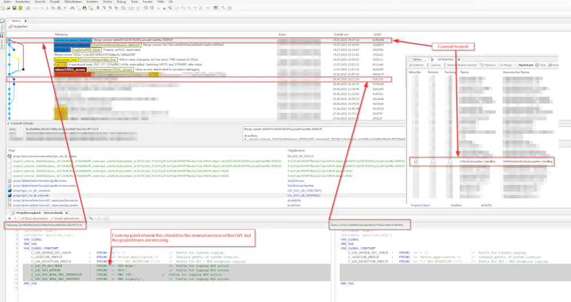This screenshot has width=571, height=302.
Task: Click Kopieren in branches toolbar
Action: pos(417,65)
